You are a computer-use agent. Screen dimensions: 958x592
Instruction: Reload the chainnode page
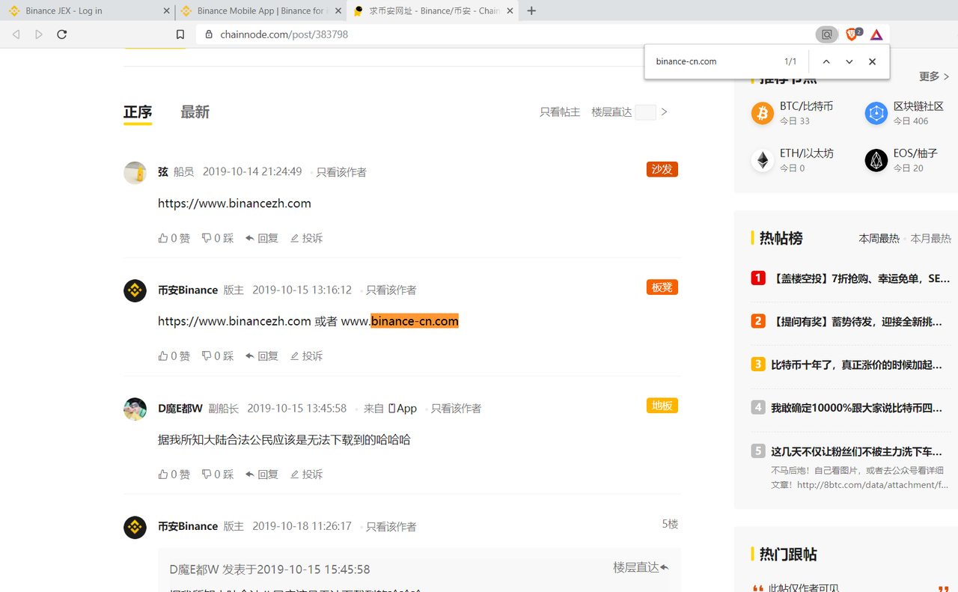point(62,34)
